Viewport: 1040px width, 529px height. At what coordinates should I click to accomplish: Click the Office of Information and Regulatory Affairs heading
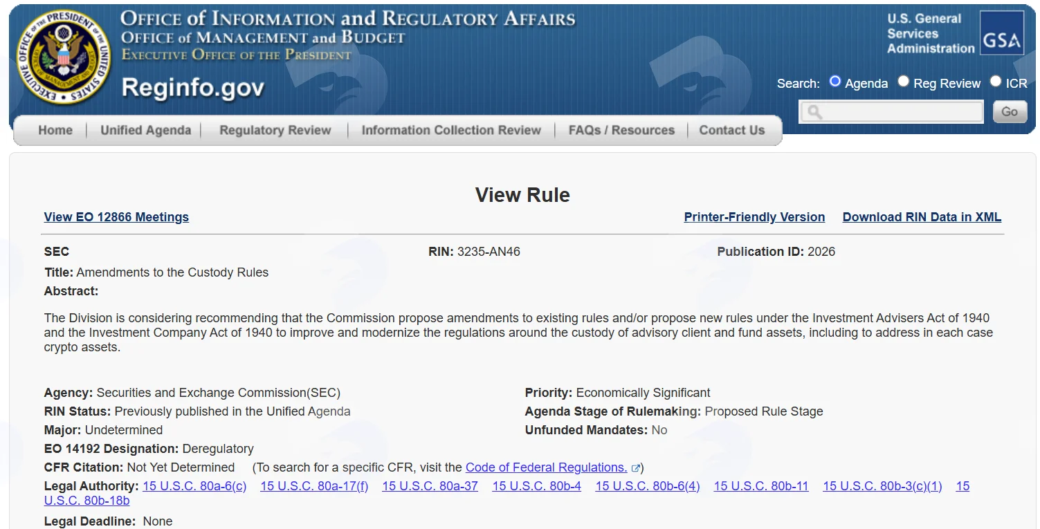pyautogui.click(x=348, y=19)
